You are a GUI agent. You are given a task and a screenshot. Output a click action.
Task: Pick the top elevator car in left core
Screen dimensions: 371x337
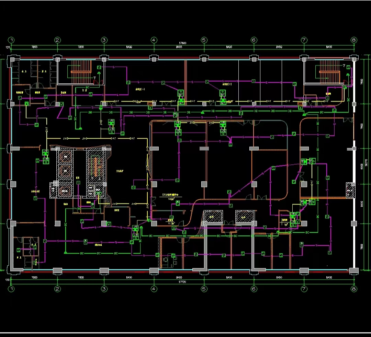pyautogui.click(x=65, y=157)
